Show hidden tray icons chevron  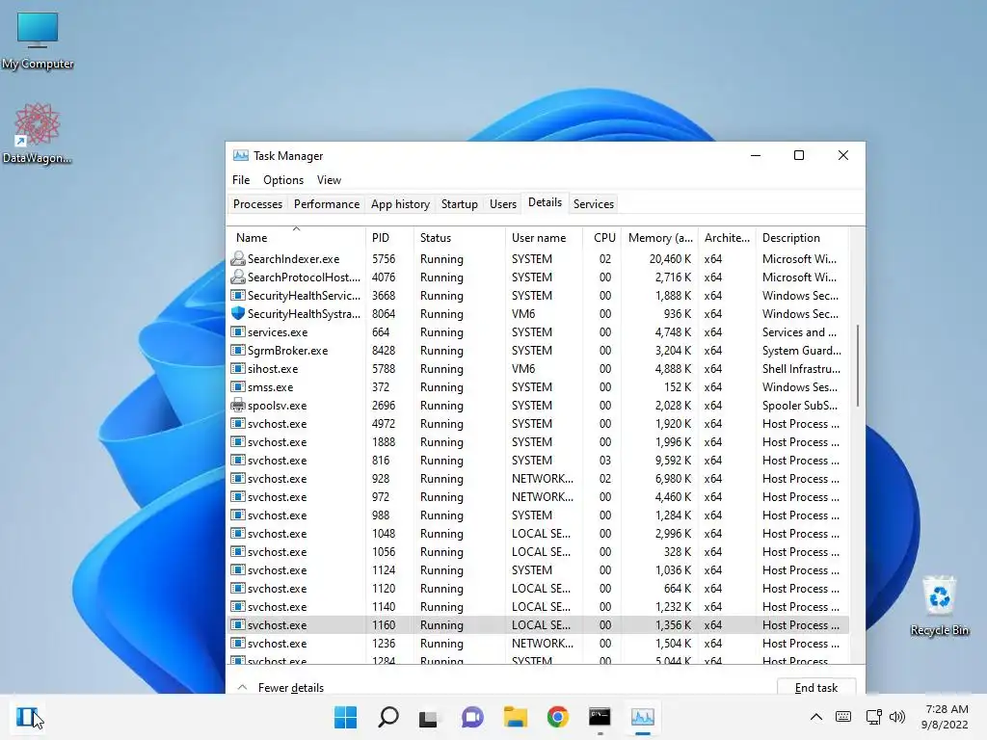pos(815,717)
